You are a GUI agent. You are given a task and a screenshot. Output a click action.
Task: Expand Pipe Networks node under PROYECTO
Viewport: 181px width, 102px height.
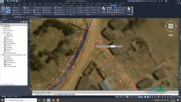click(3, 42)
